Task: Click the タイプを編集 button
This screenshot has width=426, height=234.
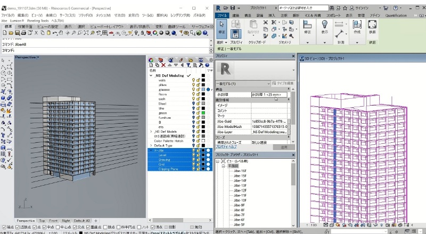Action: coord(282,84)
